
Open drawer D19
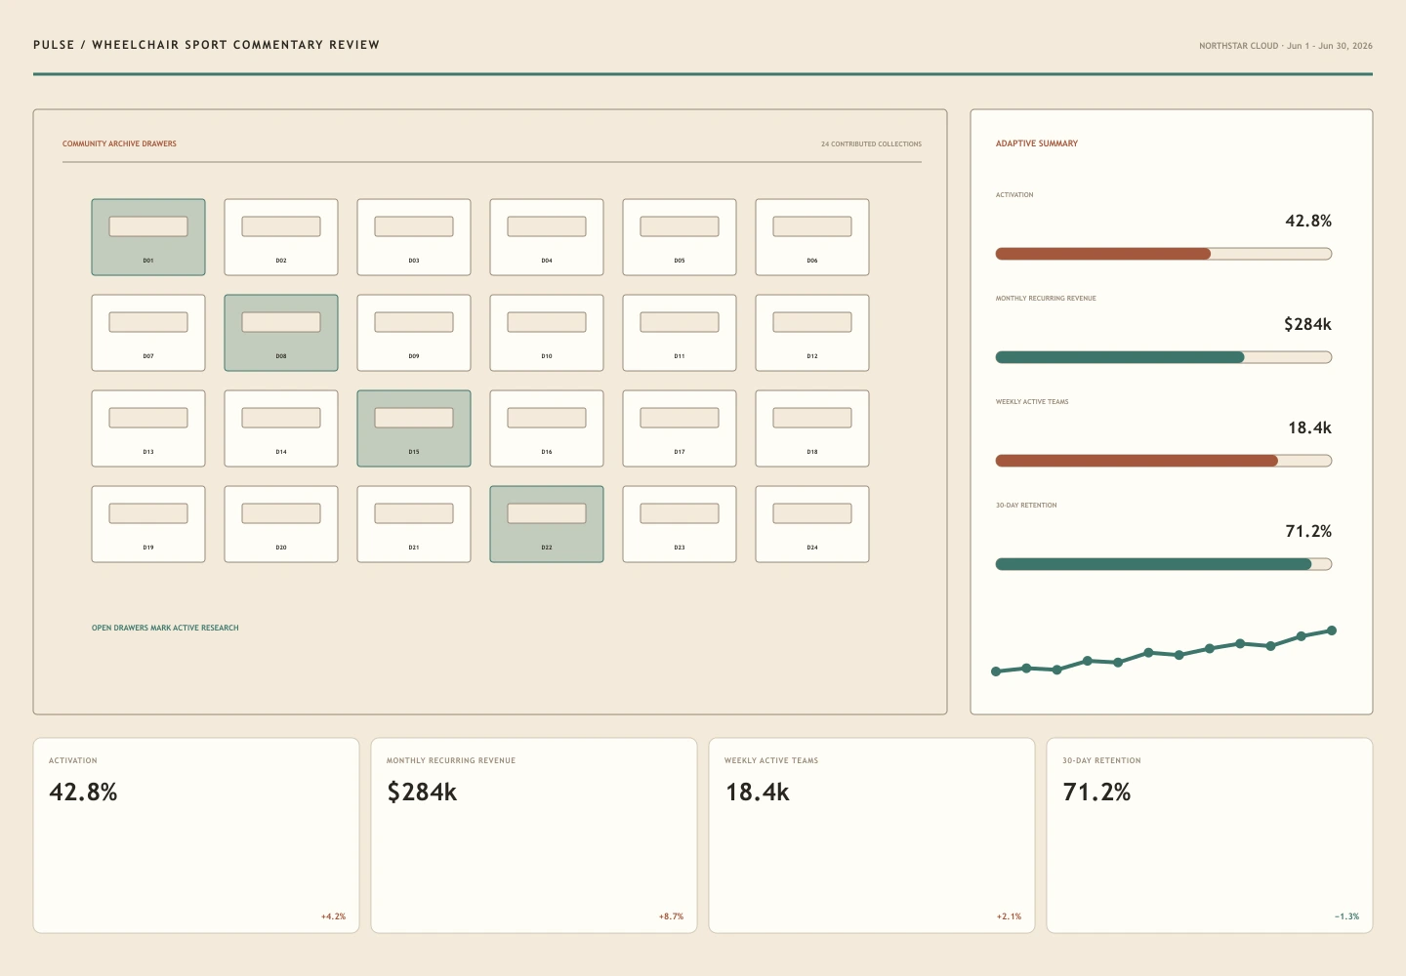[148, 524]
